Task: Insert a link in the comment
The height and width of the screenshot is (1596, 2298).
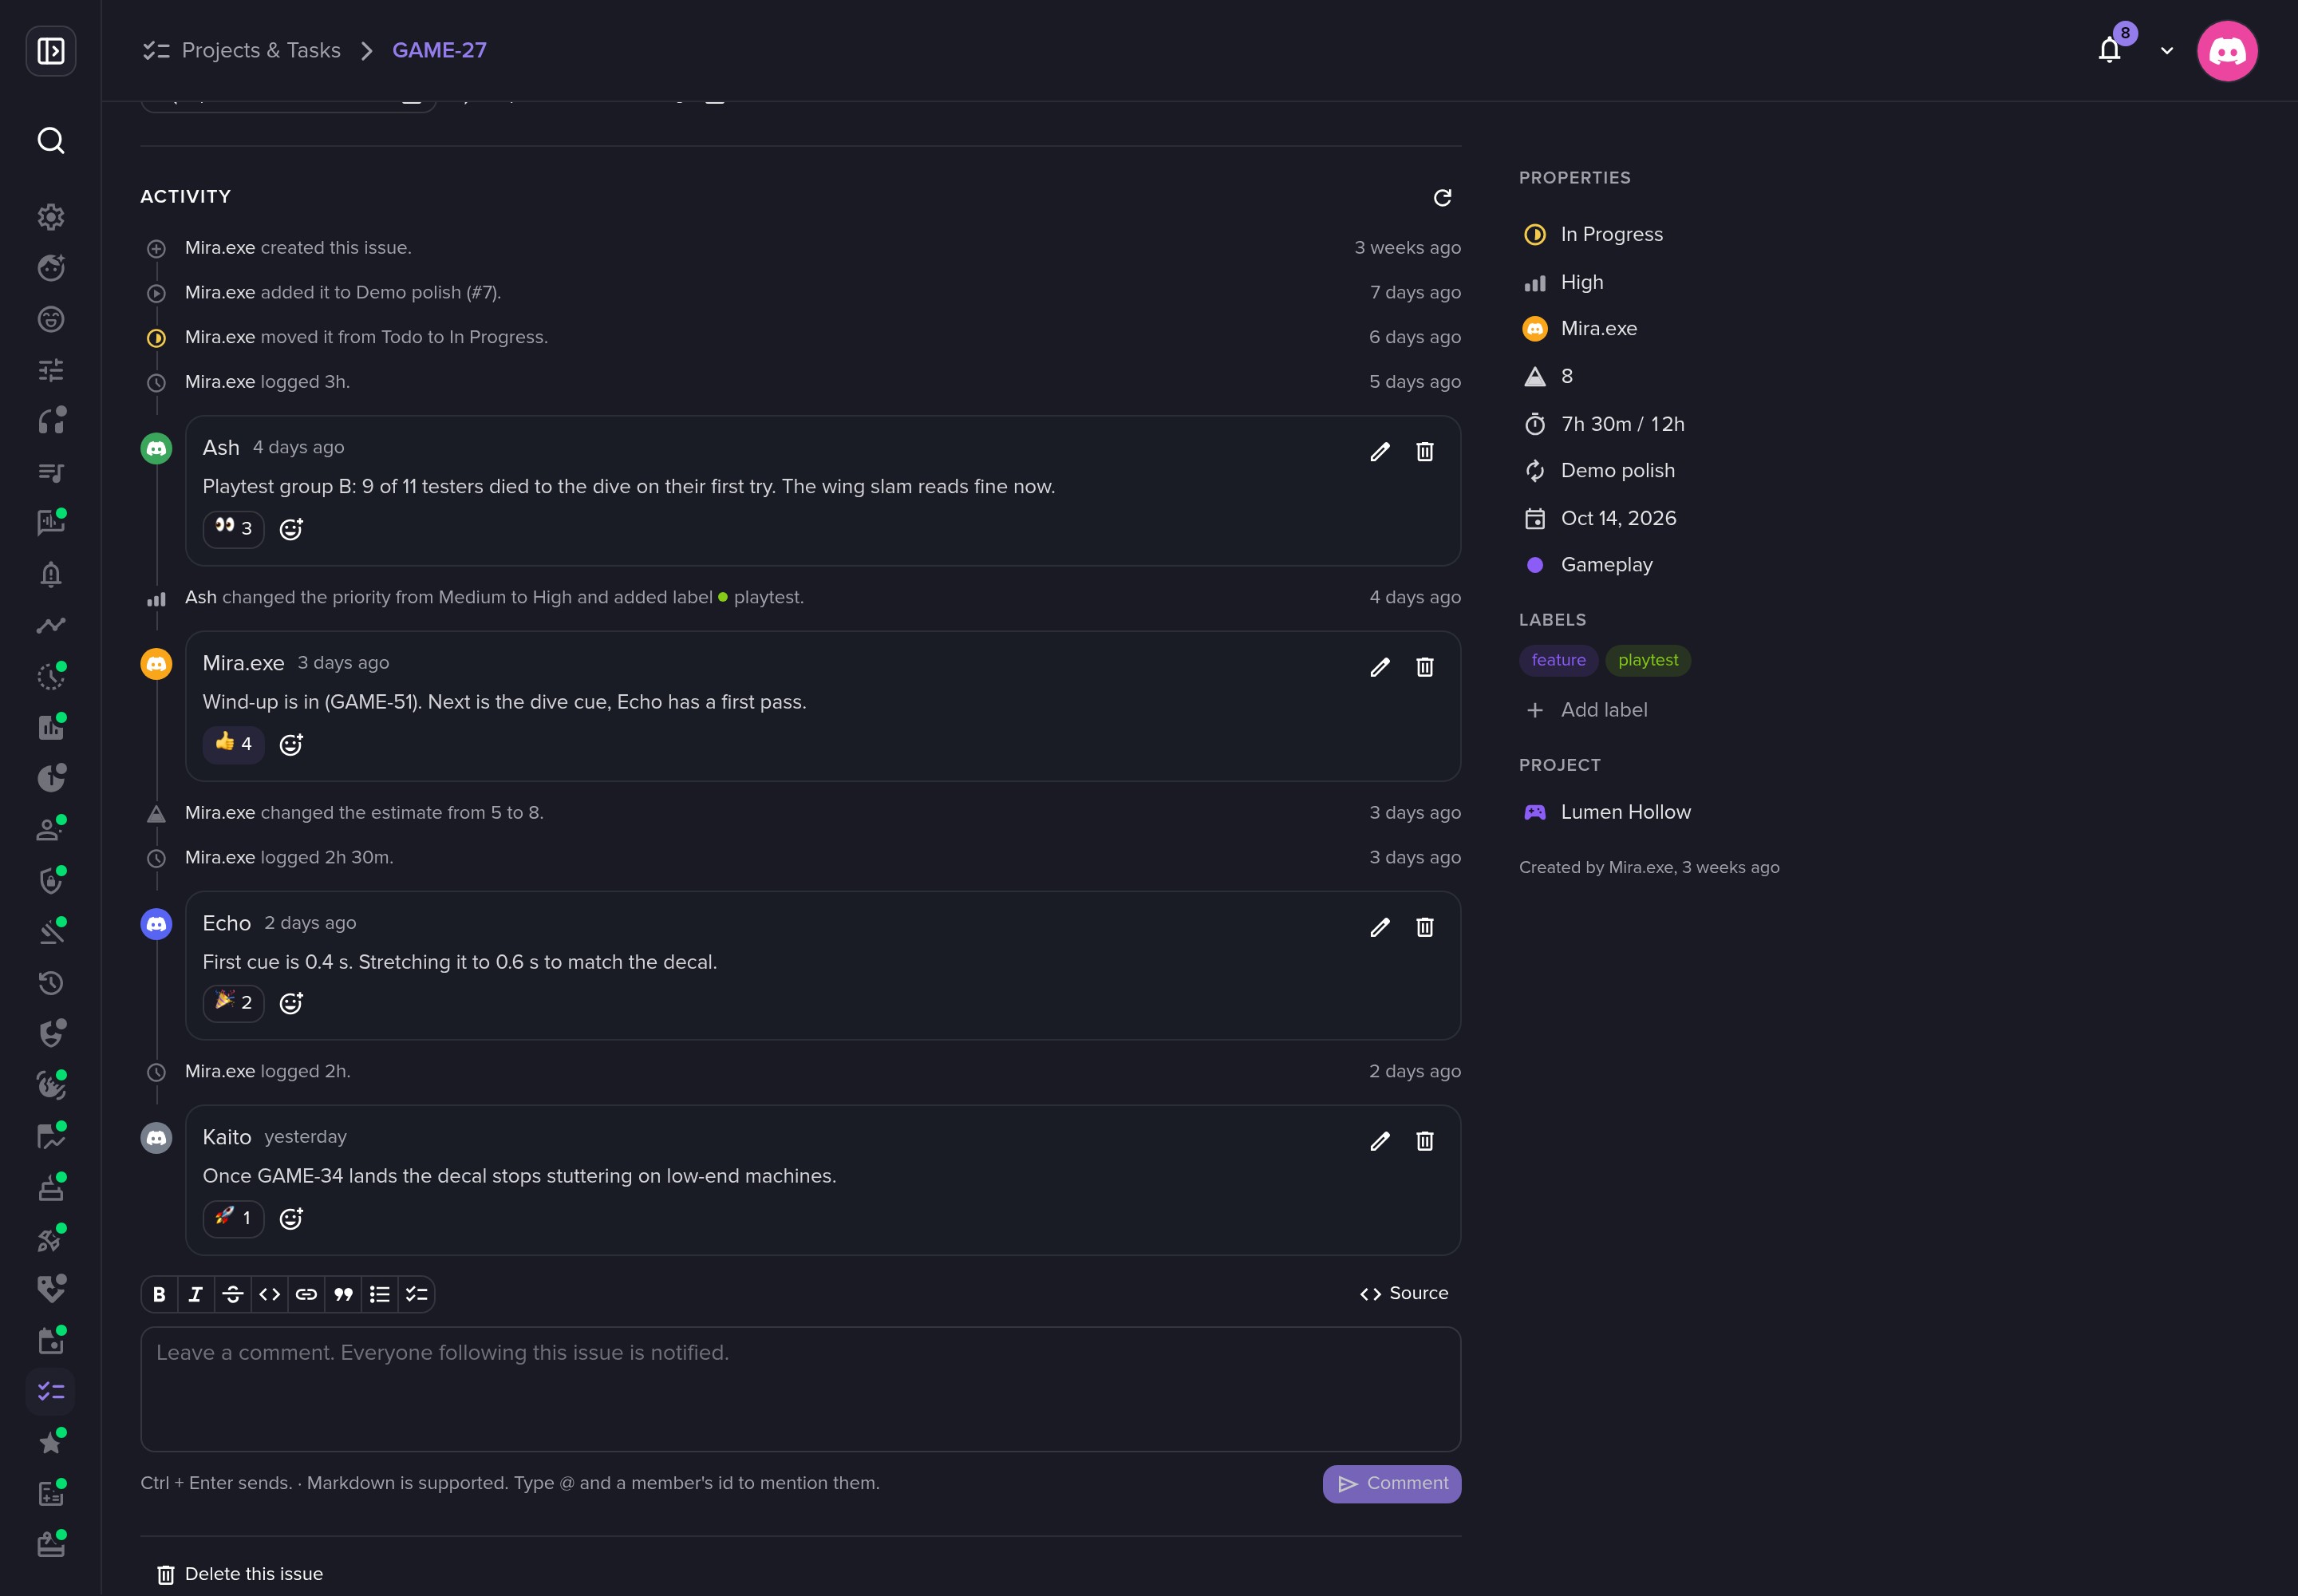Action: 306,1294
